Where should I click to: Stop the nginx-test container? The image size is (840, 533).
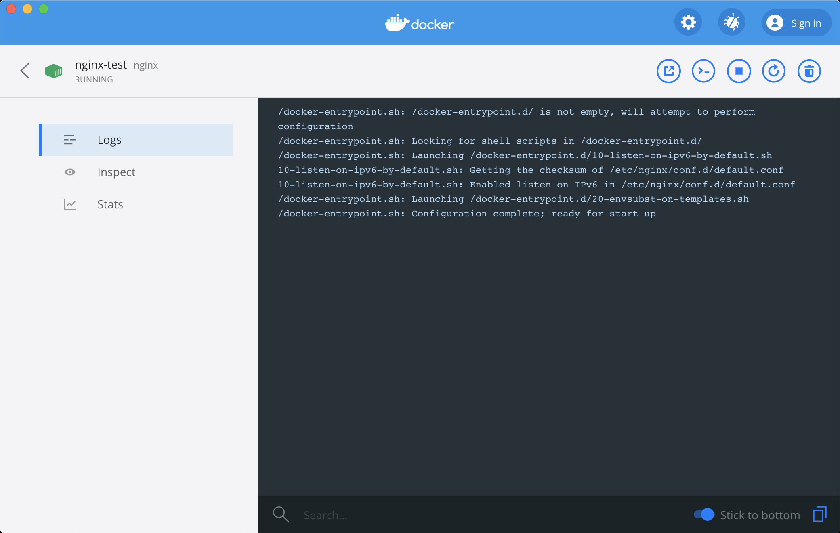(739, 71)
